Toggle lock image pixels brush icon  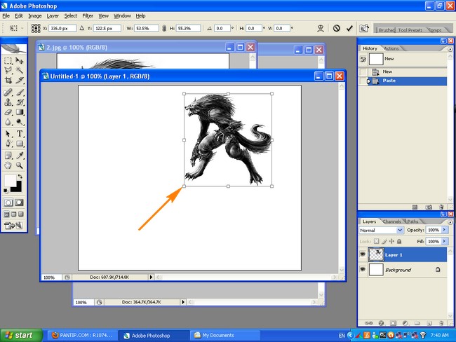pyautogui.click(x=384, y=241)
